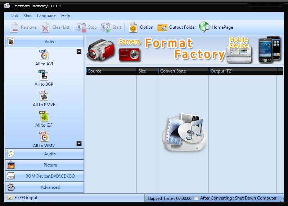Click the Remove toolbar icon

coord(14,27)
